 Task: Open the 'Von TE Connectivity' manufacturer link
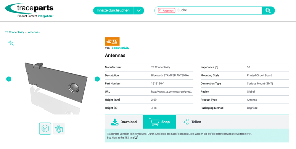click(x=120, y=48)
